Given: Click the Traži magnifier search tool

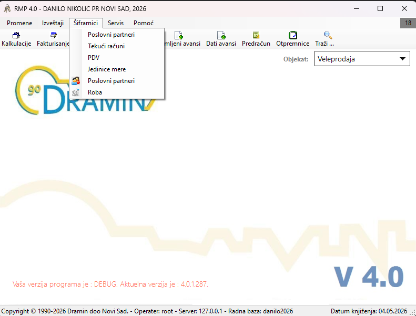Looking at the screenshot, I should coord(324,39).
